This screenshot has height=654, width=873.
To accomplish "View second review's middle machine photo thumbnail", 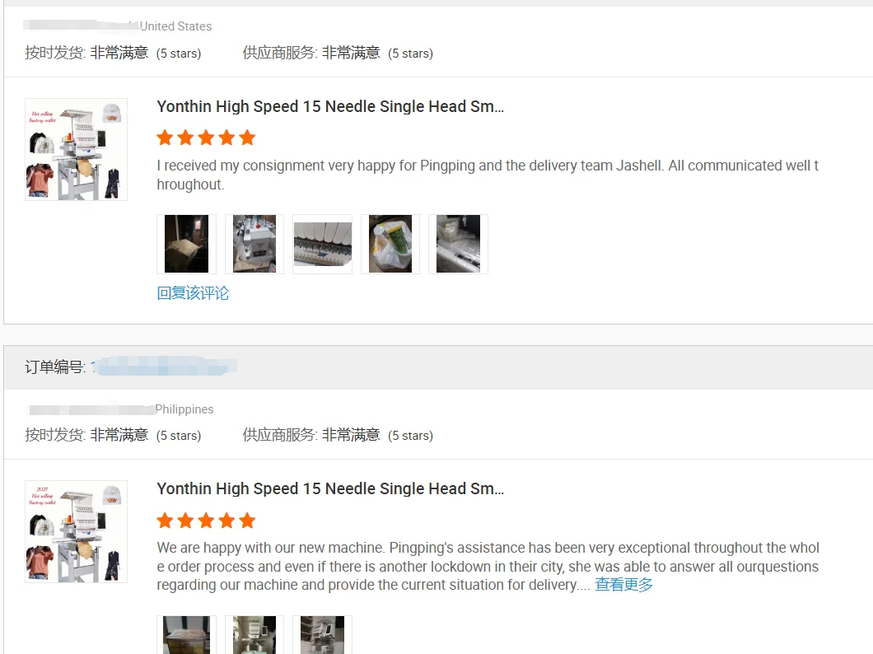I will pos(254,634).
